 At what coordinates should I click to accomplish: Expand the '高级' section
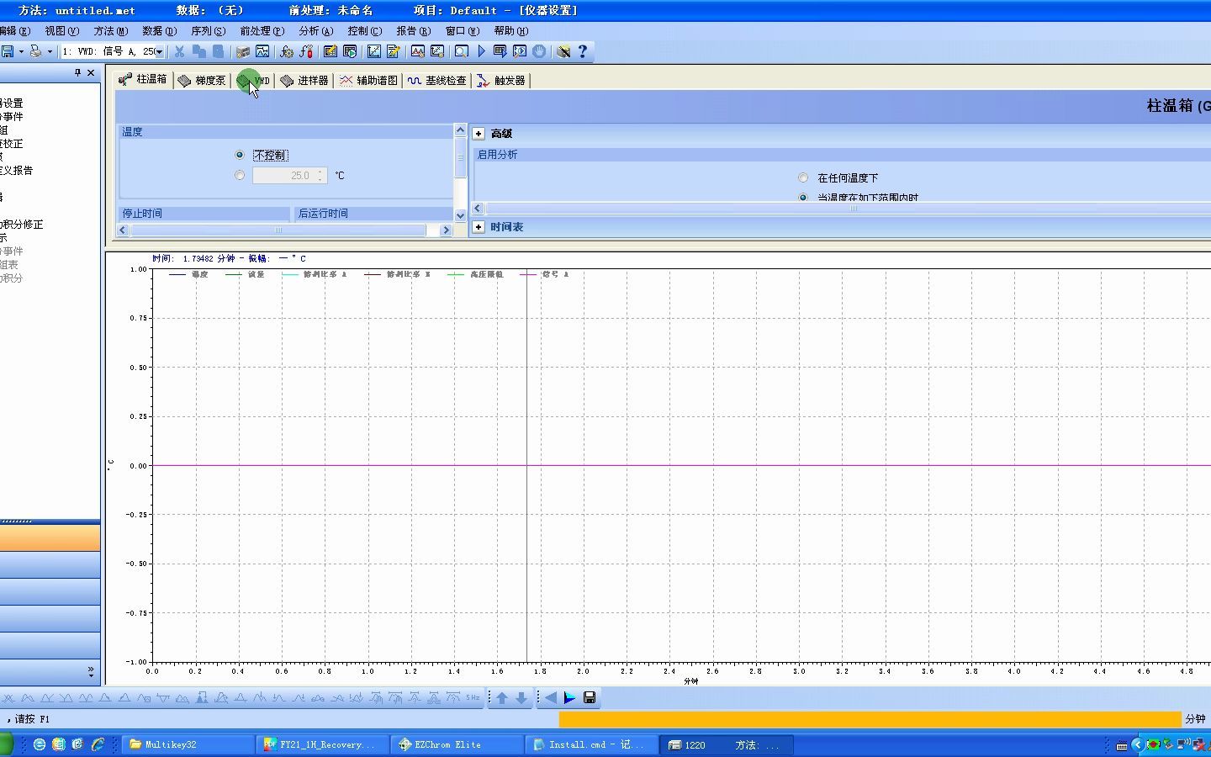[x=479, y=134]
